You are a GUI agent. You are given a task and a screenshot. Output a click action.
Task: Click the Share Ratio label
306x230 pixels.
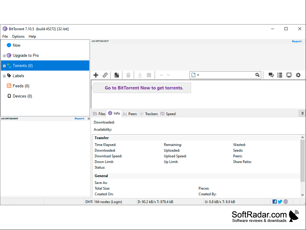pos(242,162)
